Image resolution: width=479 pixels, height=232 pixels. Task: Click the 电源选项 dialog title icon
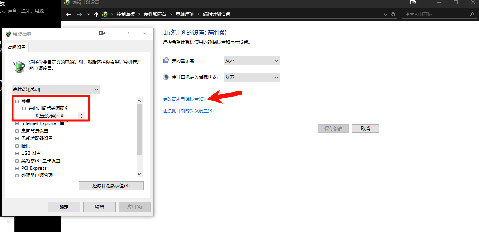[x=8, y=34]
